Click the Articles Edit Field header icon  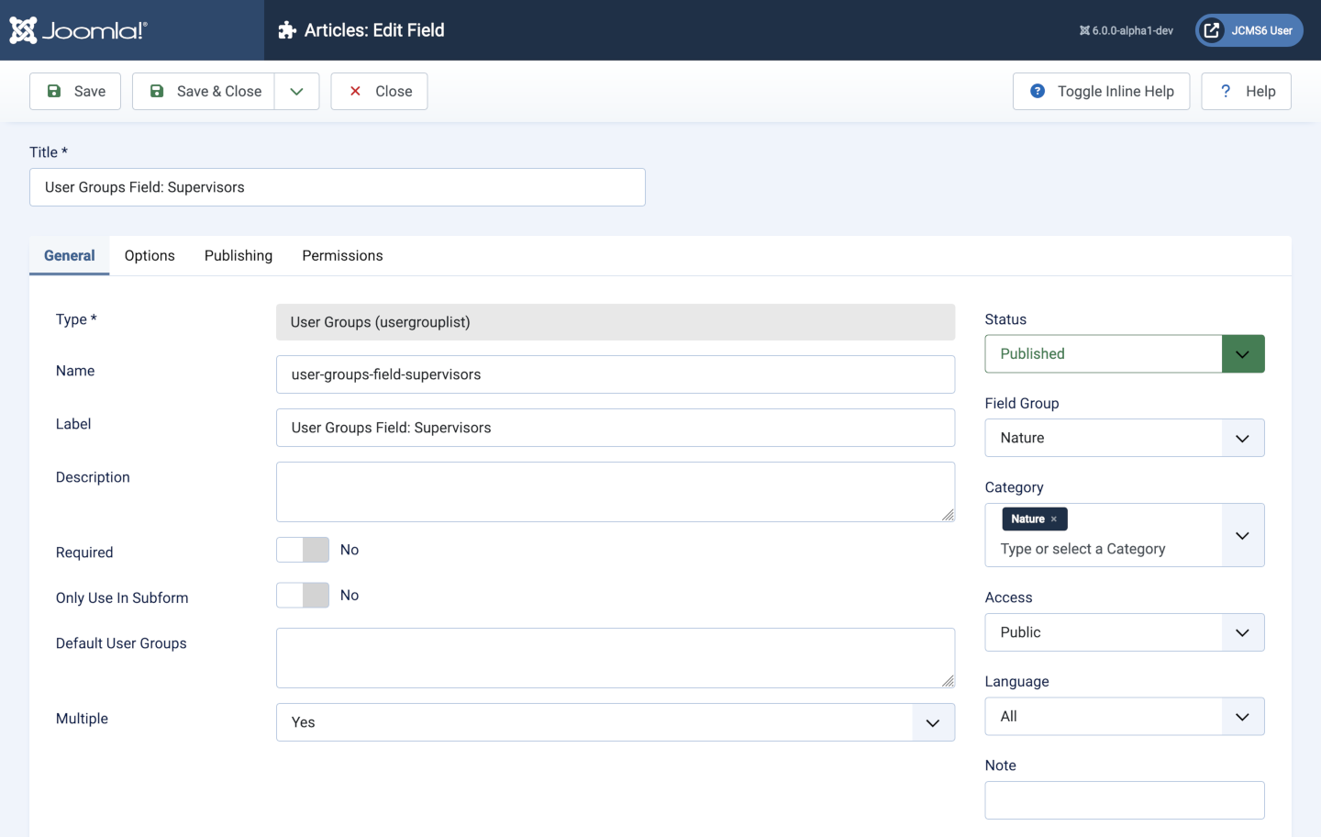tap(285, 29)
